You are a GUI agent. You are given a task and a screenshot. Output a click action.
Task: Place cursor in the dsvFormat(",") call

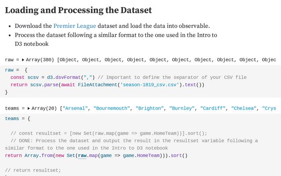[75, 77]
